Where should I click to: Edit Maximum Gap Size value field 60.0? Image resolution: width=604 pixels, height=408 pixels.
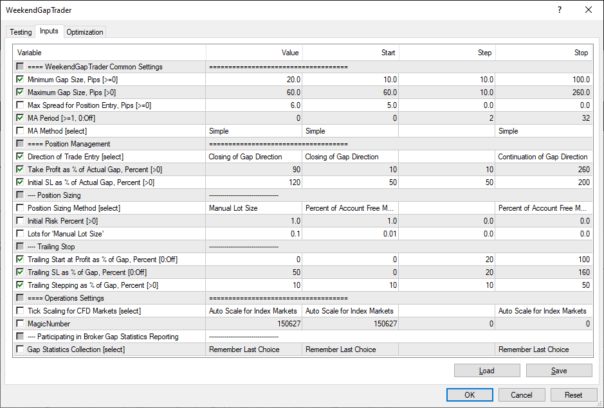pyautogui.click(x=254, y=93)
